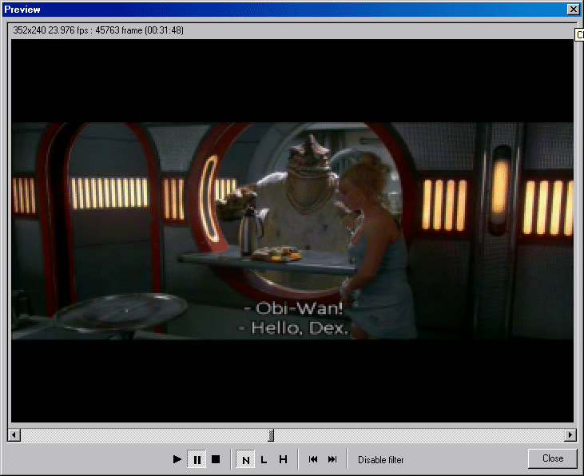Select the N speed mode toggle
The height and width of the screenshot is (476, 584).
(x=245, y=459)
